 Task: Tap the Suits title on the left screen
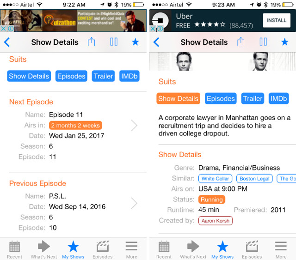point(18,59)
